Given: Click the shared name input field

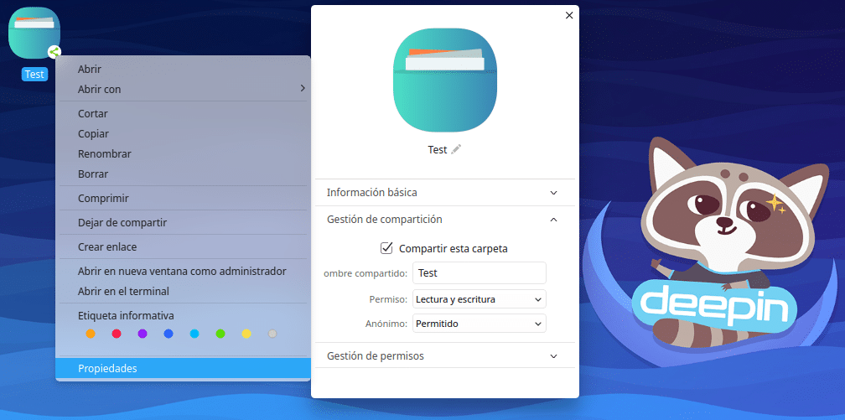Looking at the screenshot, I should (x=480, y=272).
